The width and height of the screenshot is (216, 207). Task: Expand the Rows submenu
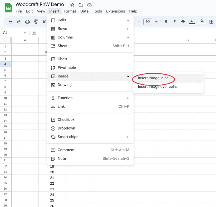point(90,29)
